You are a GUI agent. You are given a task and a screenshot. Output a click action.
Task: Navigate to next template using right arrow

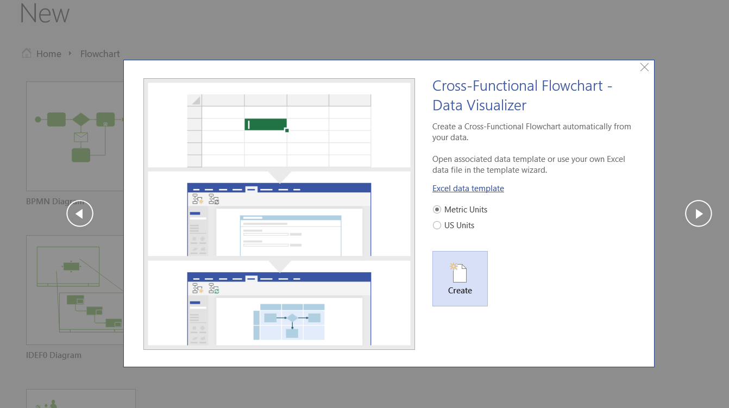[x=699, y=214]
